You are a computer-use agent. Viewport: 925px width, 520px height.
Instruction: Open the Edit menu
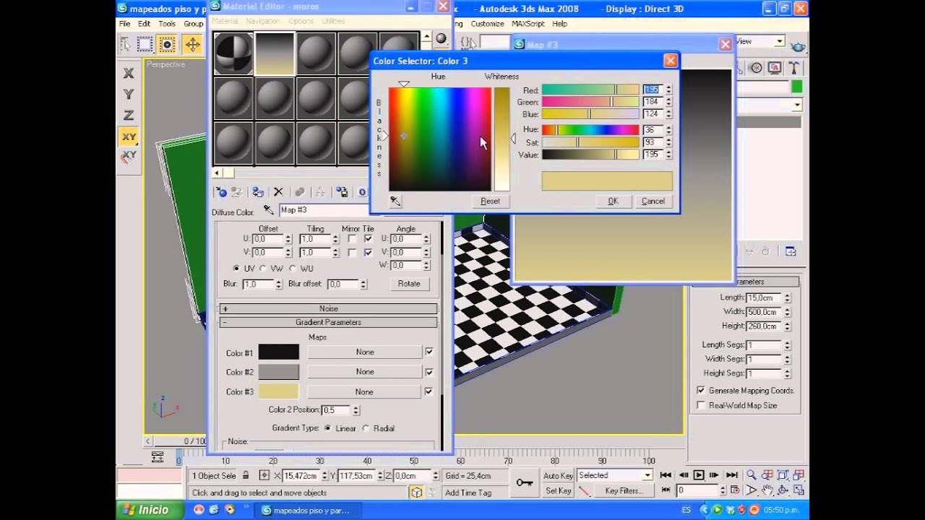click(145, 24)
